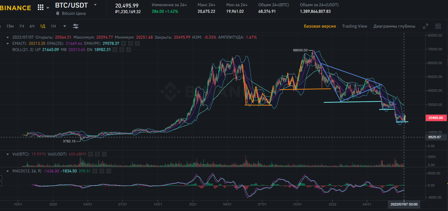This screenshot has width=448, height=211.
Task: Click the last price 20,495.99 in header
Action: tap(127, 6)
